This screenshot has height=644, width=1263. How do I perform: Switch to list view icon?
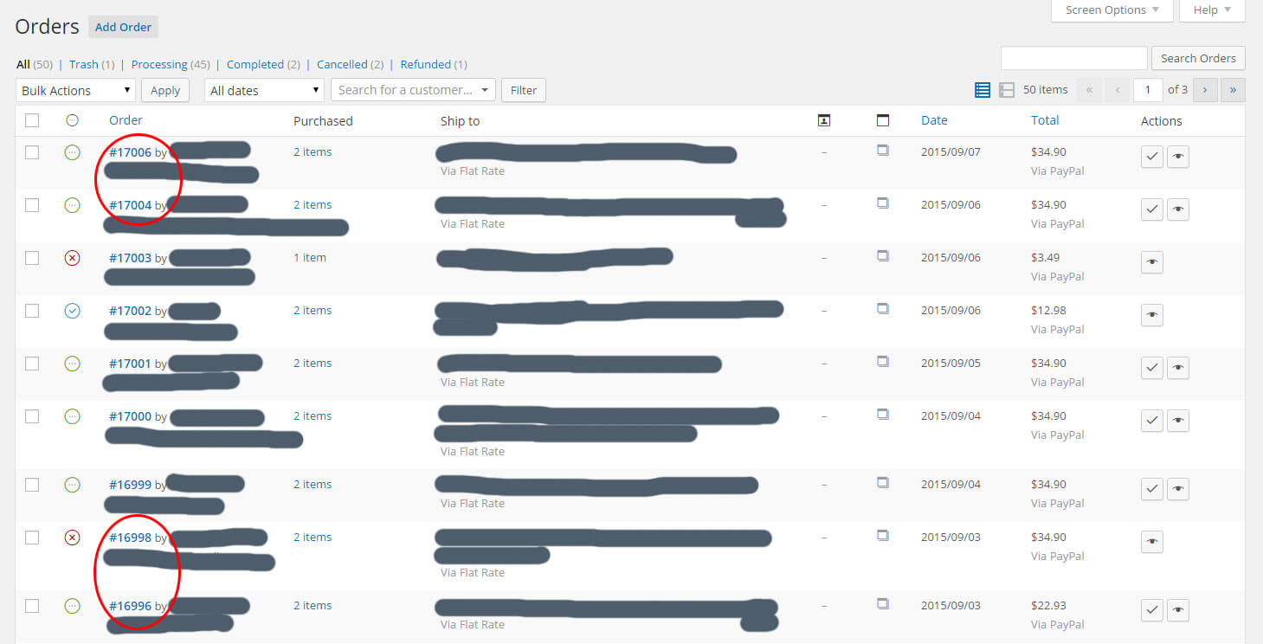pyautogui.click(x=983, y=90)
